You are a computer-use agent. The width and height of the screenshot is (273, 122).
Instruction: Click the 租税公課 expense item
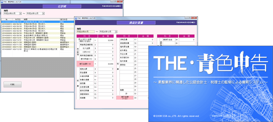tap(86, 69)
